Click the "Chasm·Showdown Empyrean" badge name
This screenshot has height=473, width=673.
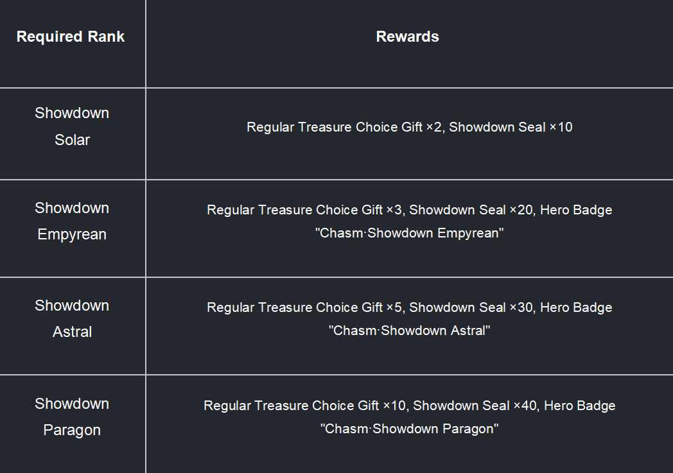(x=410, y=233)
